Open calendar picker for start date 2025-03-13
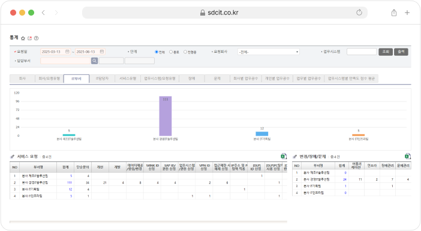The width and height of the screenshot is (421, 231). (67, 52)
